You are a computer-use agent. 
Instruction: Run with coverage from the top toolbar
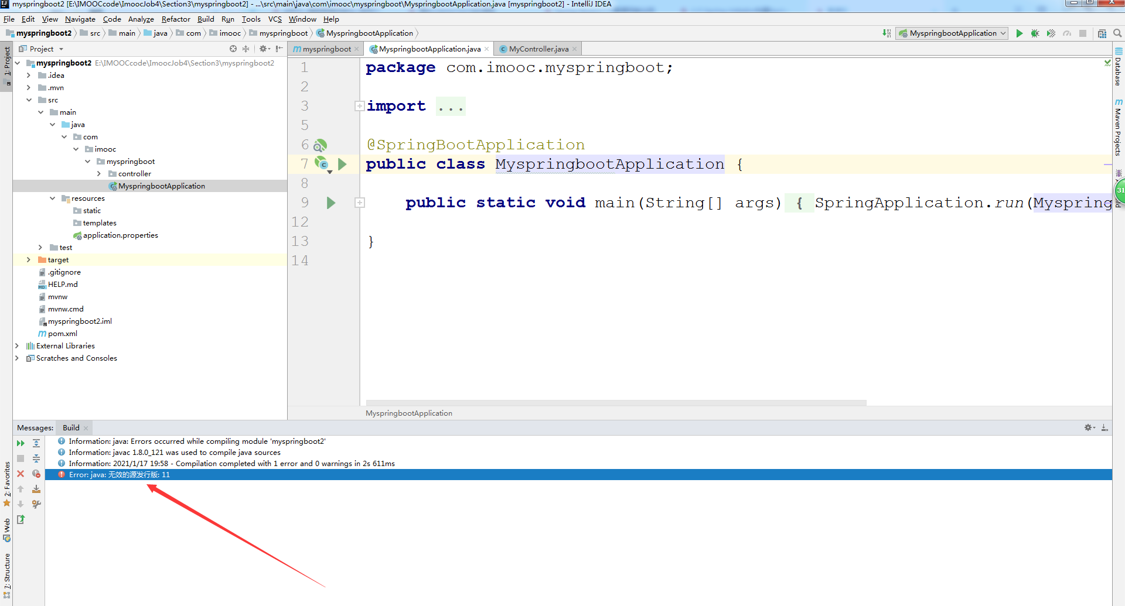tap(1051, 33)
